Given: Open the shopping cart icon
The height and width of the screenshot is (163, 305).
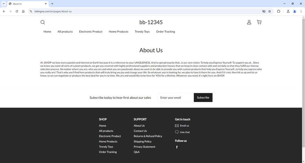Looking at the screenshot, I should click(259, 22).
